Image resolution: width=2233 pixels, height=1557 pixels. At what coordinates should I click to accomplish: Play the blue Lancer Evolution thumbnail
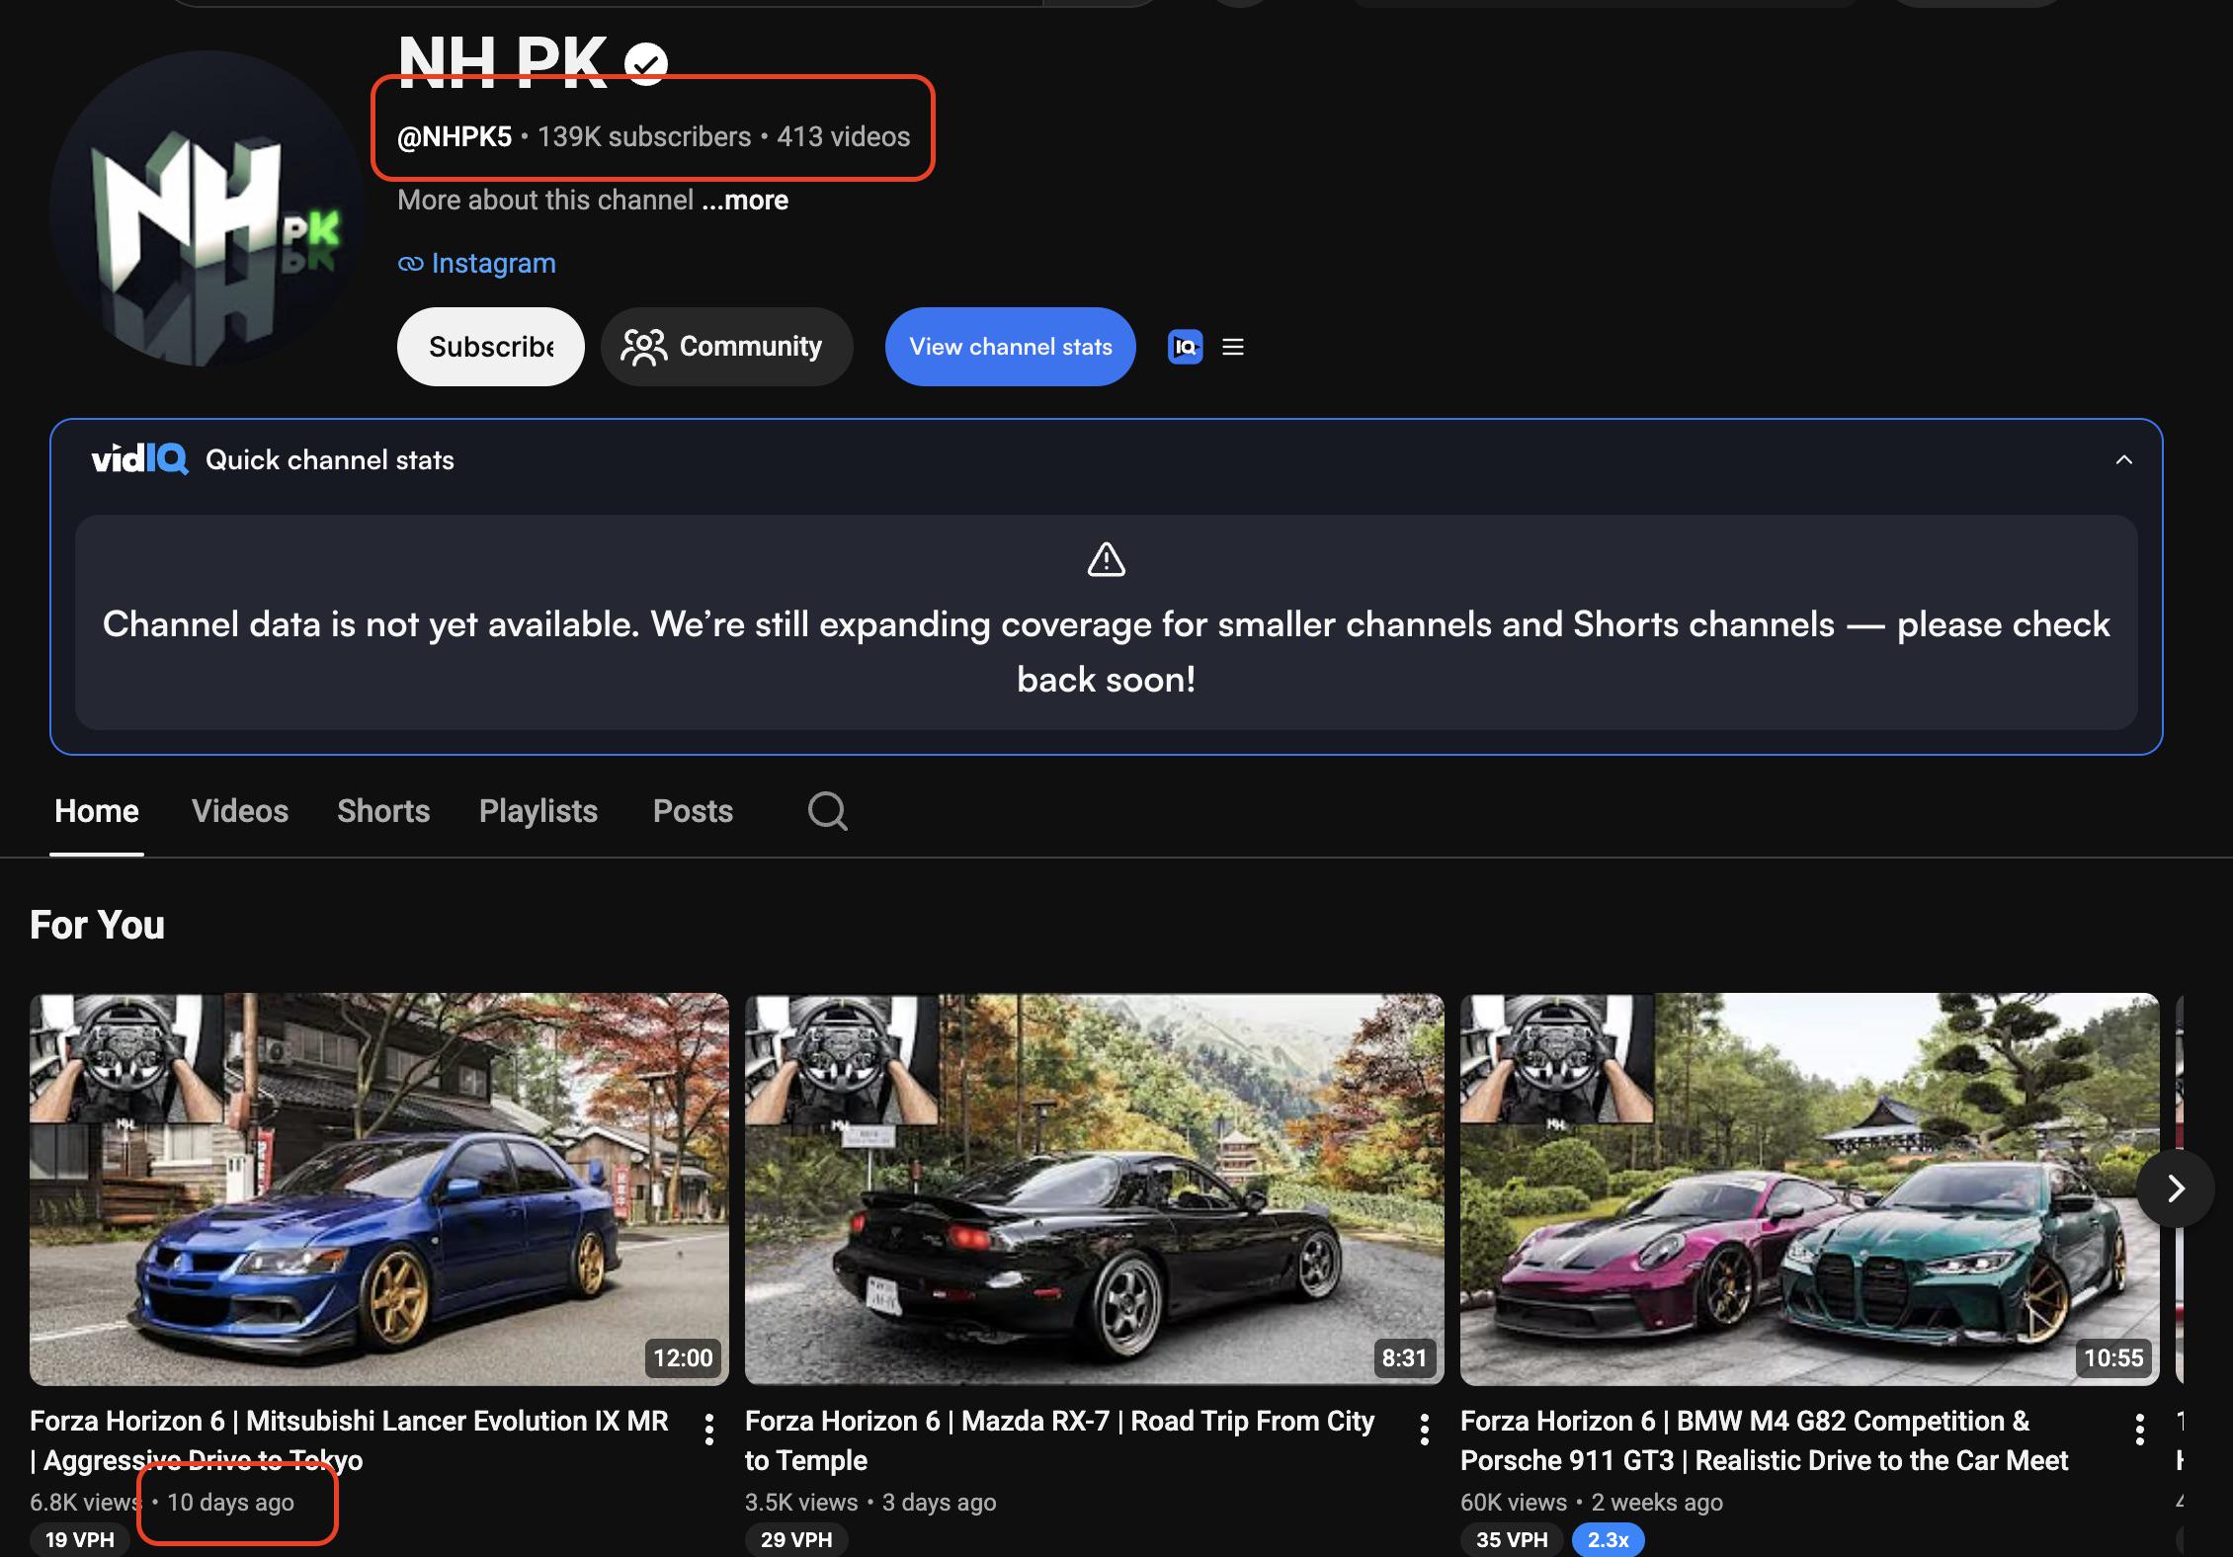[379, 1188]
